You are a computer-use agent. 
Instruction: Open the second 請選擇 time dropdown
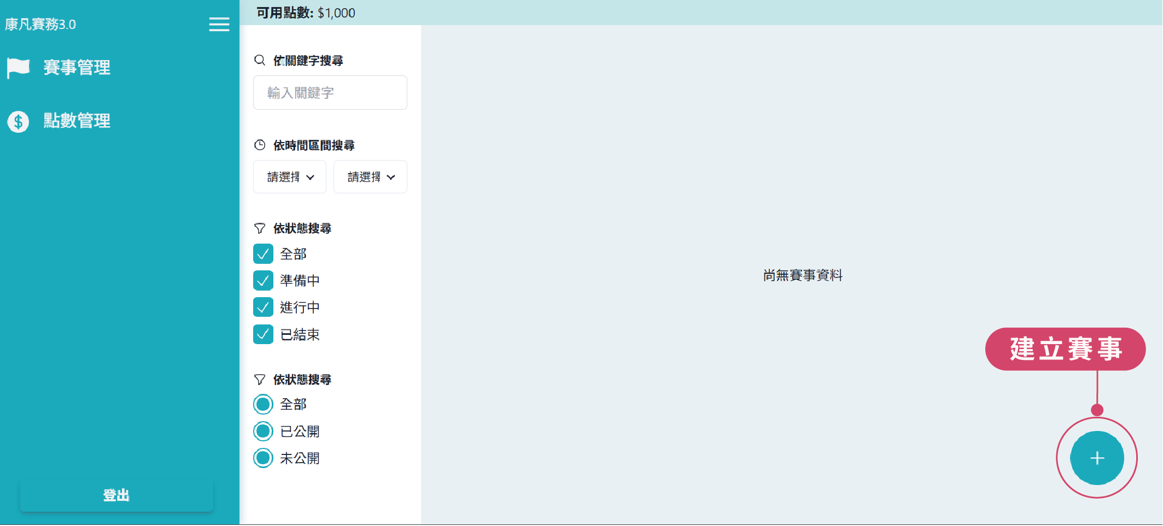(370, 177)
